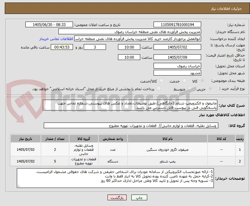Click the deadline hour field next to 1405/07/02
250x206 pixels.
coord(129,47)
